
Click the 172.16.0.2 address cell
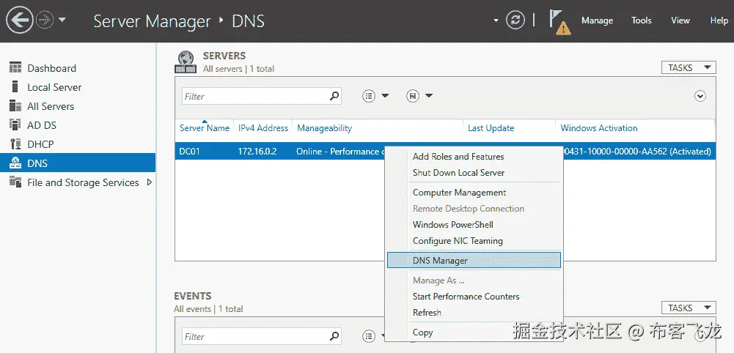[x=257, y=152]
